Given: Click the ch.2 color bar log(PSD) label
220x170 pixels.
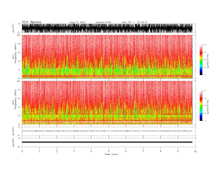Looking at the screenshot, I should 208,107.
